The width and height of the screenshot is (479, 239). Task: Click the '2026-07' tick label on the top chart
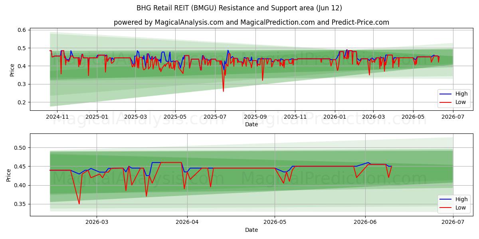pos(453,117)
